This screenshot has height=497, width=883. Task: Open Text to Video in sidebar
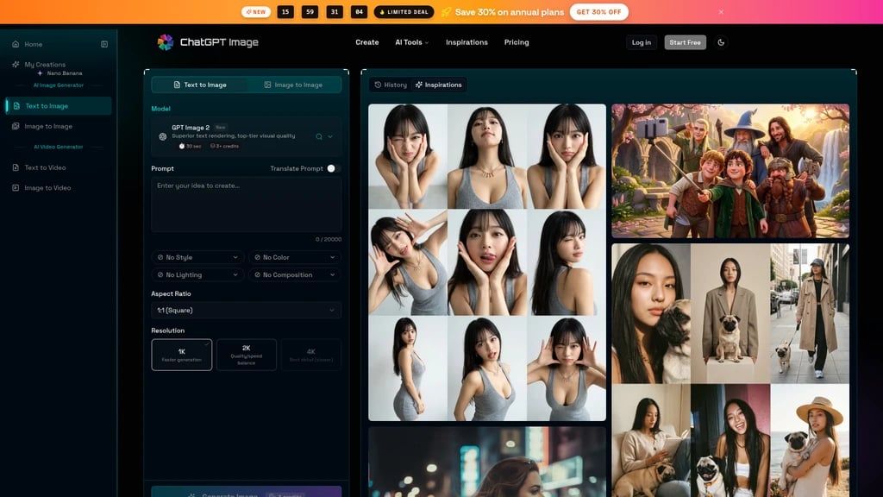coord(45,167)
